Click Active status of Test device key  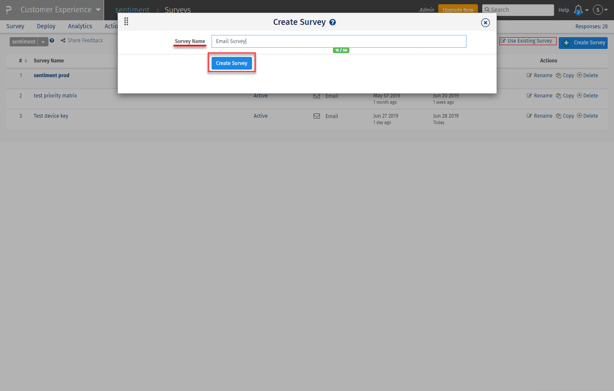tap(260, 116)
